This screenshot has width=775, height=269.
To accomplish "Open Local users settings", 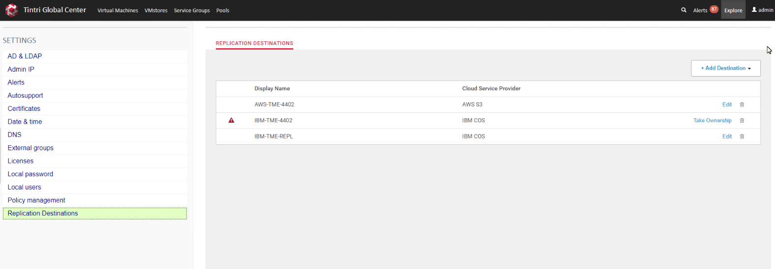I will point(95,187).
